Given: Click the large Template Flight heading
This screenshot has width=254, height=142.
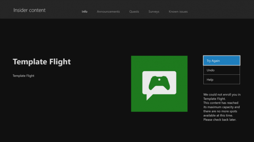Looking at the screenshot, I should tap(42, 62).
